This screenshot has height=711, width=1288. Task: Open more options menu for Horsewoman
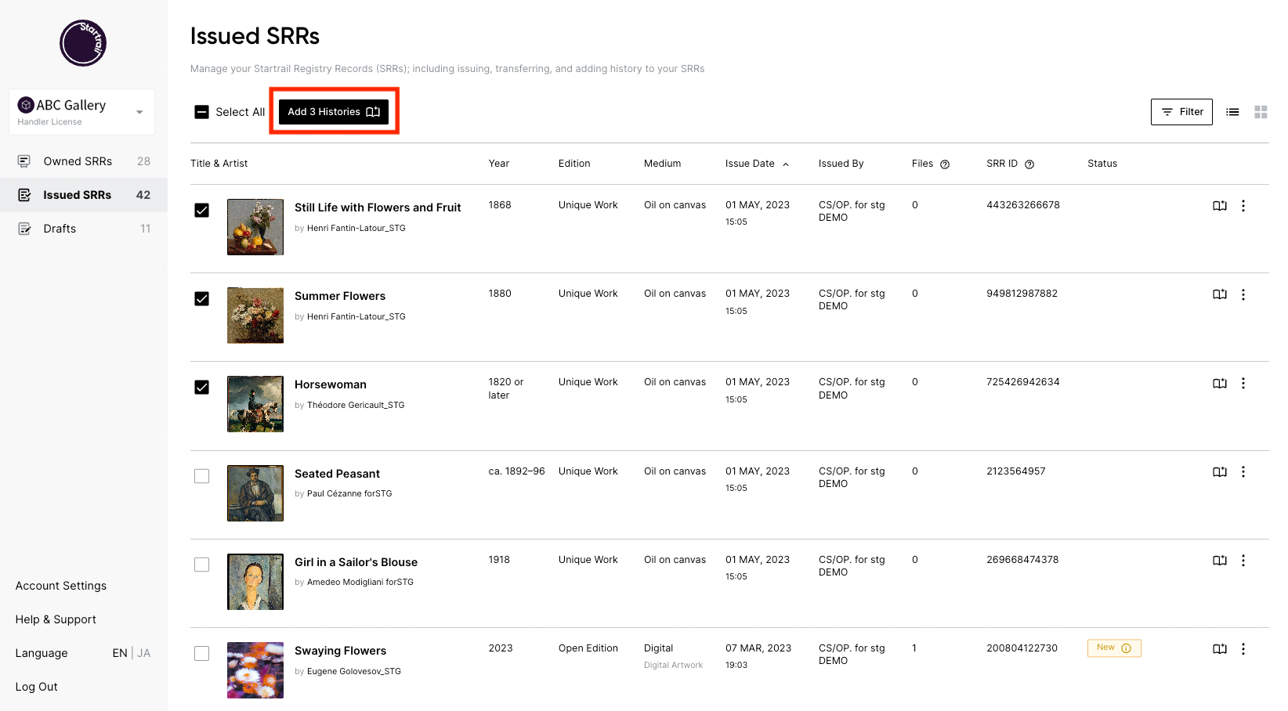tap(1243, 384)
